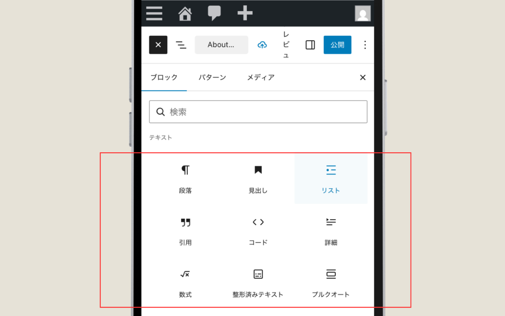Add the 詳細 details block

[331, 231]
